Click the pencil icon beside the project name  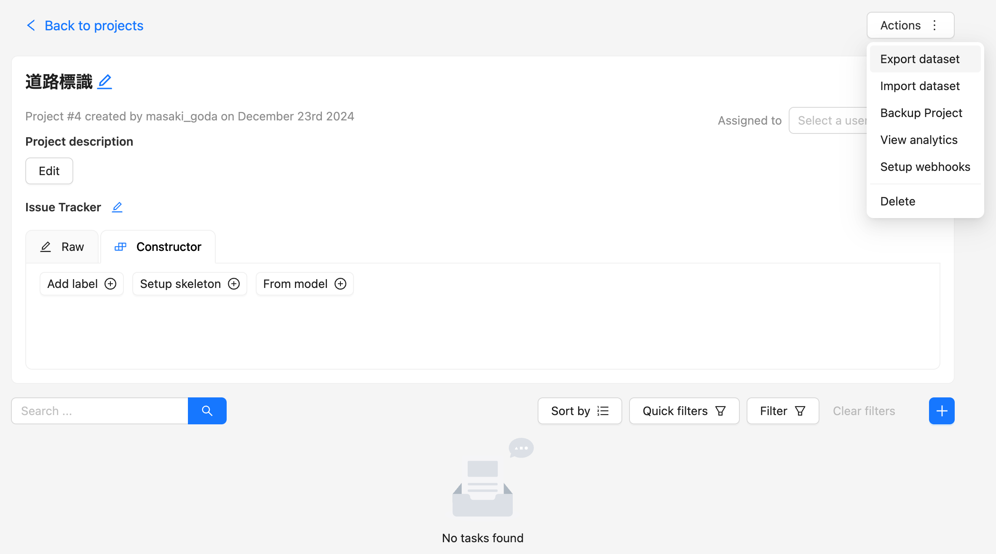click(104, 81)
